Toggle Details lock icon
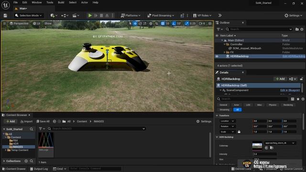 302,79
